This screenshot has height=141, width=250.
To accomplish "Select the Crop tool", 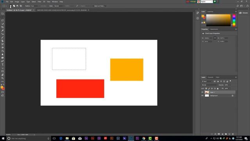I will (x=2, y=27).
